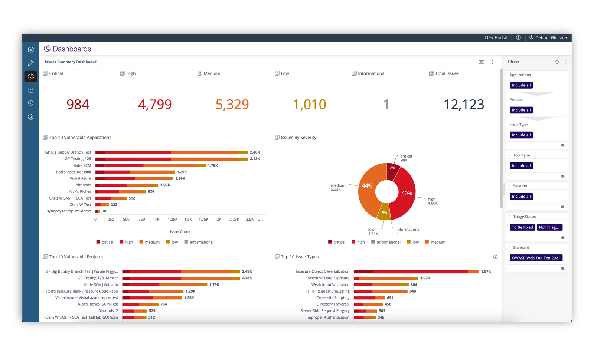
Task: Click the help question mark icon
Action: 518,37
